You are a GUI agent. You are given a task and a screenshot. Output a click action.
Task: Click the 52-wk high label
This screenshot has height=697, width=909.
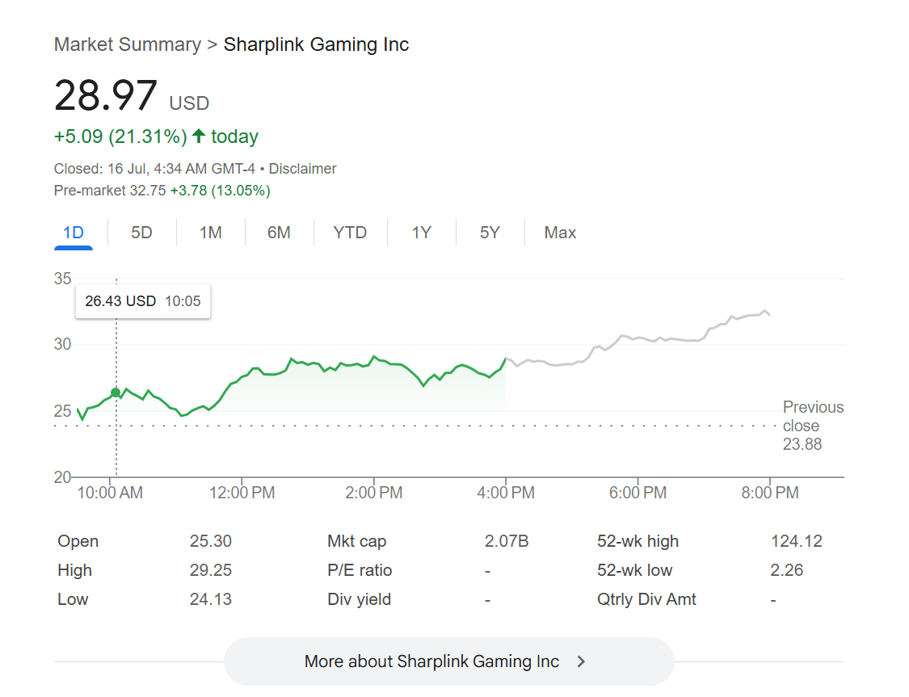click(x=638, y=541)
